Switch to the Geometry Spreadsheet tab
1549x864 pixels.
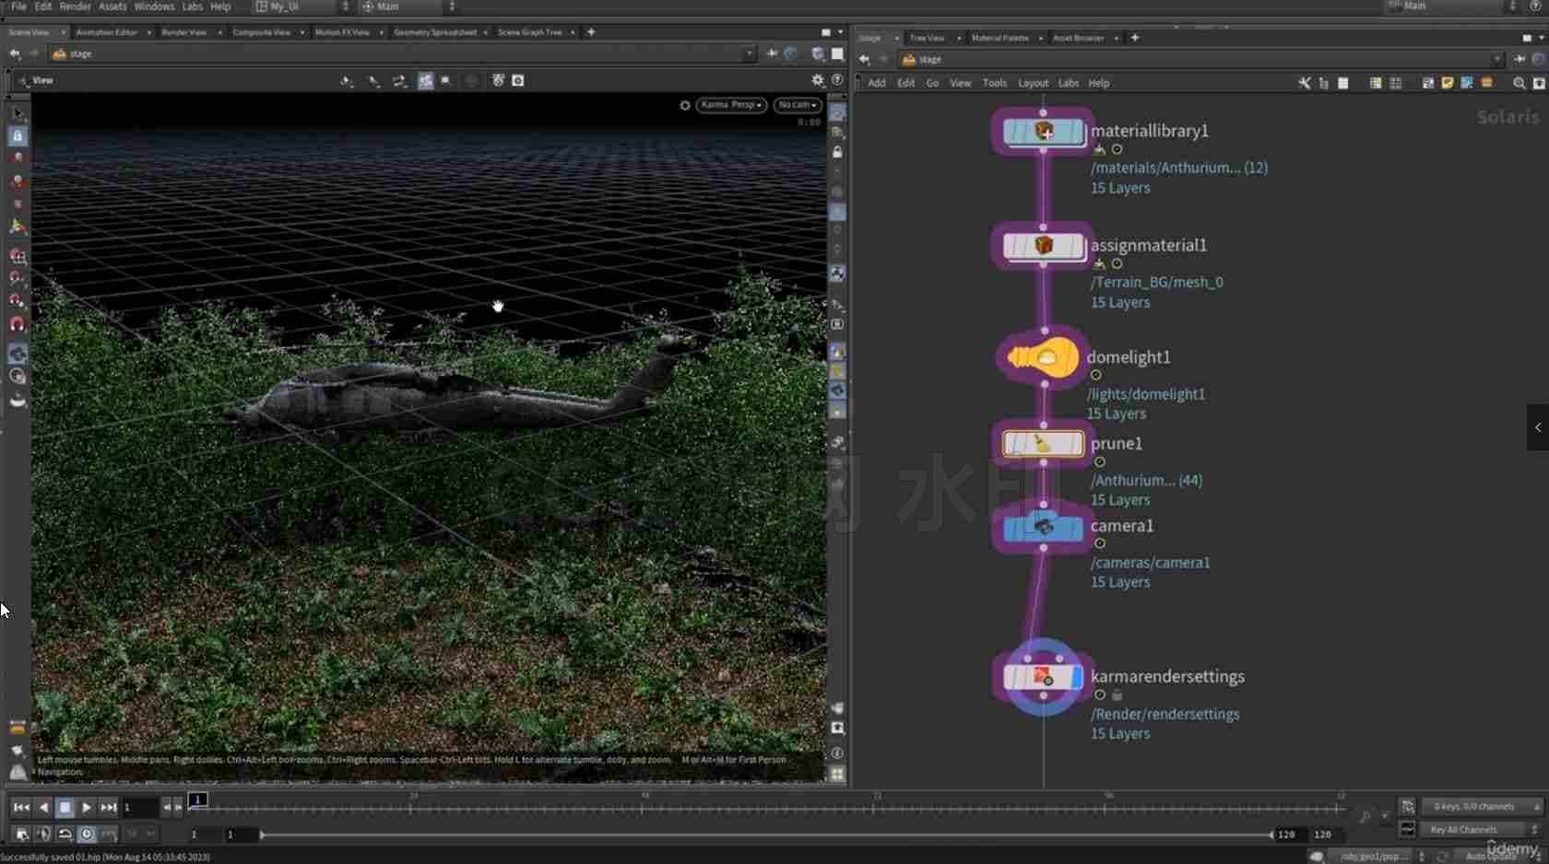pyautogui.click(x=435, y=32)
